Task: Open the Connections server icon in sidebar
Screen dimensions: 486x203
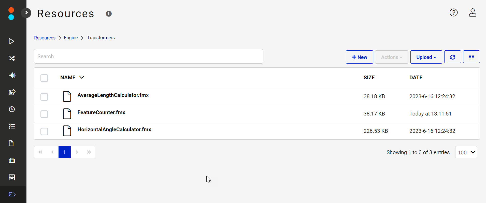Action: tap(12, 177)
